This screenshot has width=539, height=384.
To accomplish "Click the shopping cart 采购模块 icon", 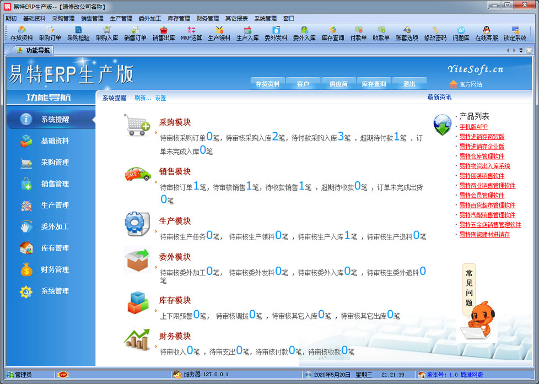I will (137, 125).
